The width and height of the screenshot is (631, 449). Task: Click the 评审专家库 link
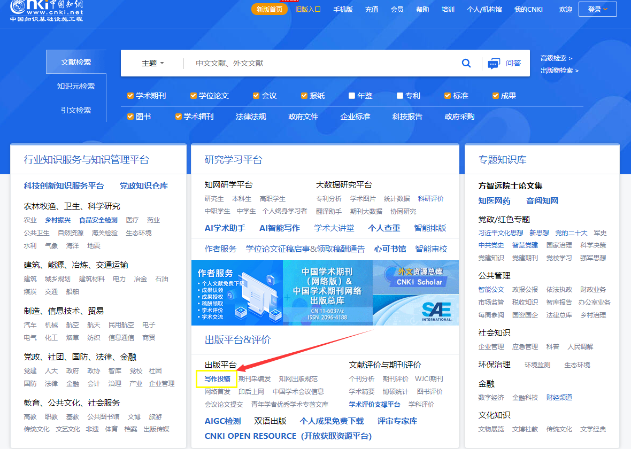point(397,421)
